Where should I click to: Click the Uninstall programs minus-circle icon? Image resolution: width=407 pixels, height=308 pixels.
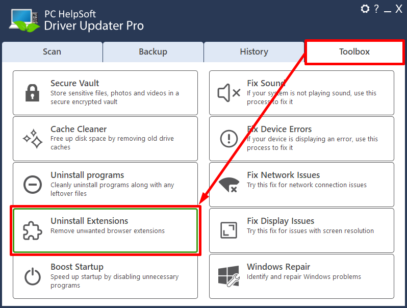(x=33, y=185)
